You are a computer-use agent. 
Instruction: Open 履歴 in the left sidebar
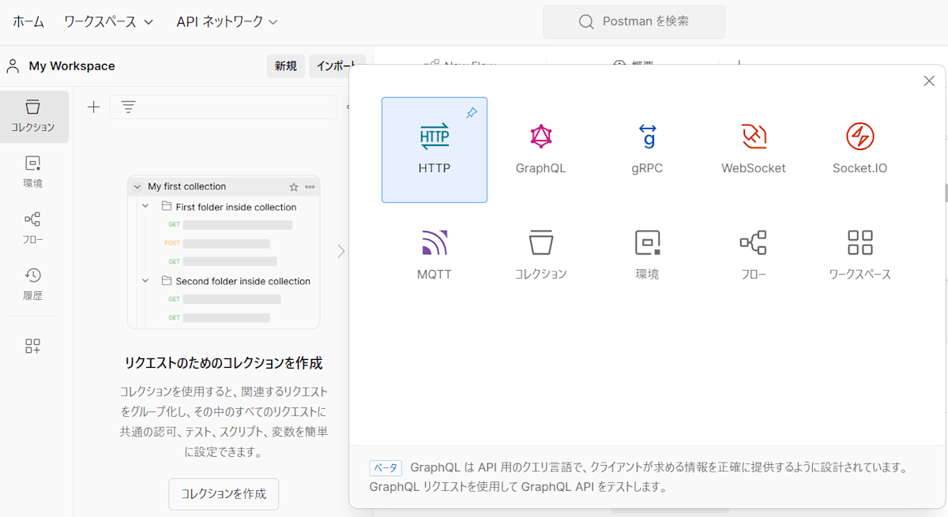(33, 285)
